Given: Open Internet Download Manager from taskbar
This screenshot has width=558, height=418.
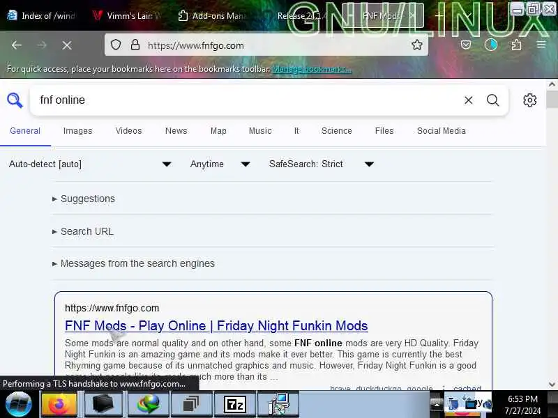Looking at the screenshot, I should click(149, 405).
